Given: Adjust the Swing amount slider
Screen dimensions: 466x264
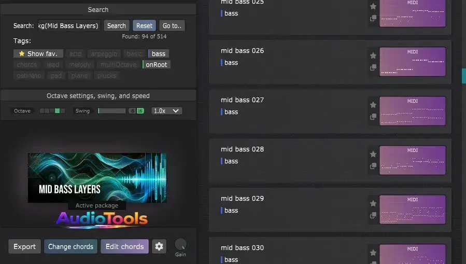Looking at the screenshot, I should [112, 111].
